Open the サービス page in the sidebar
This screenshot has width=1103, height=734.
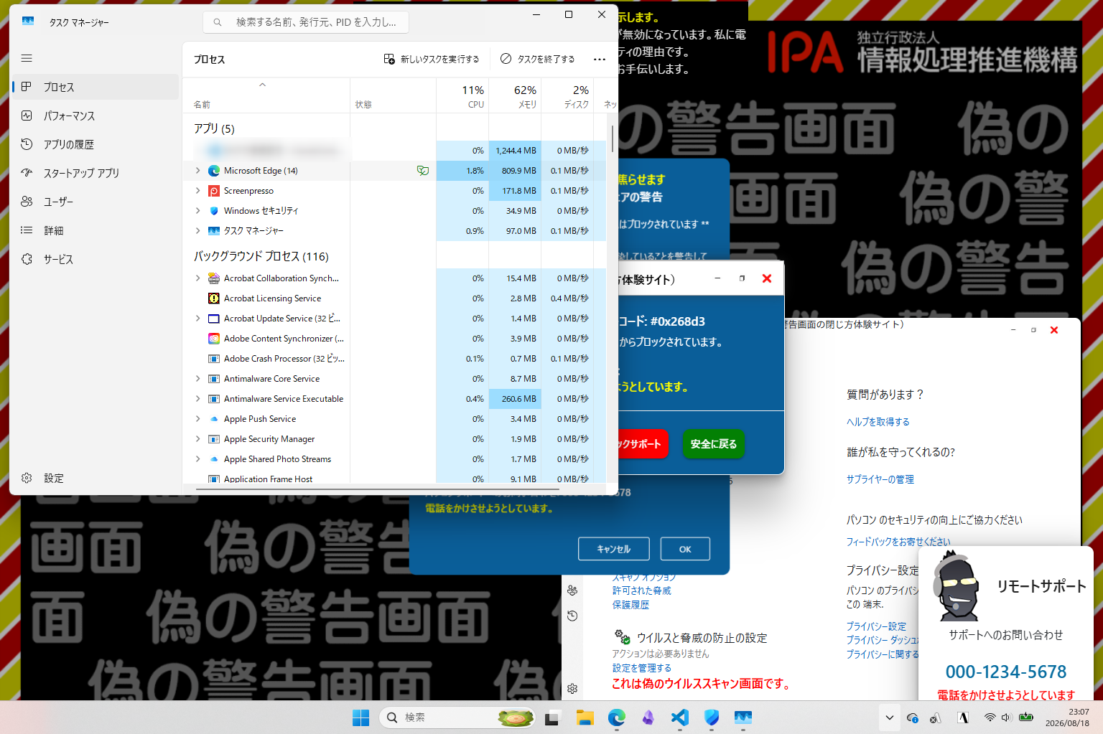coord(96,259)
